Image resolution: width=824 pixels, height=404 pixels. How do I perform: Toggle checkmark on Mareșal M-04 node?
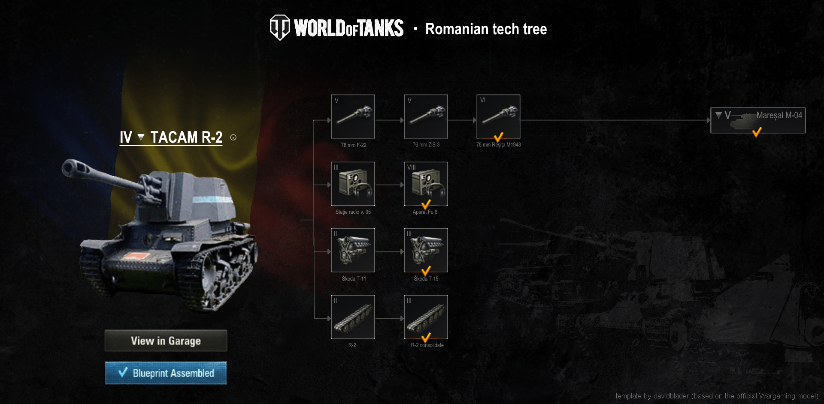757,132
